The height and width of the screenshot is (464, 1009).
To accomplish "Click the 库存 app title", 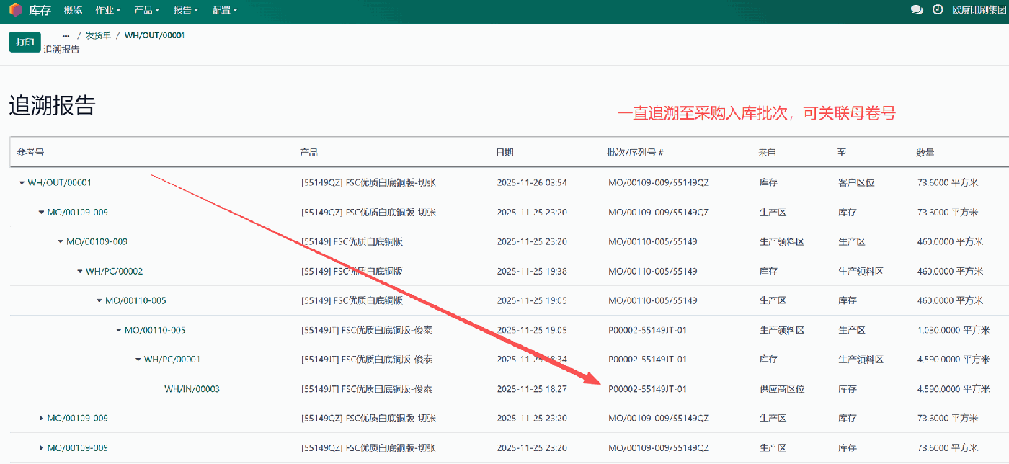I will pyautogui.click(x=38, y=10).
